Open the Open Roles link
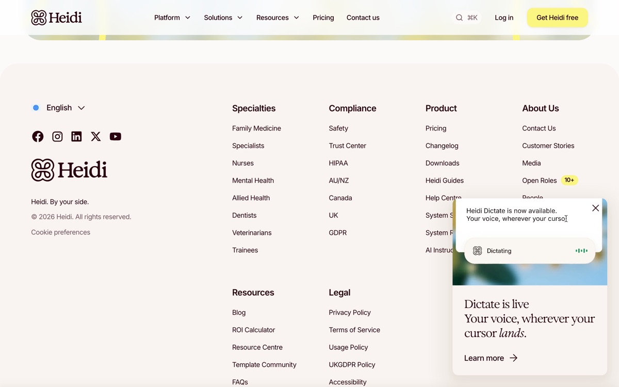This screenshot has height=387, width=619. 540,181
